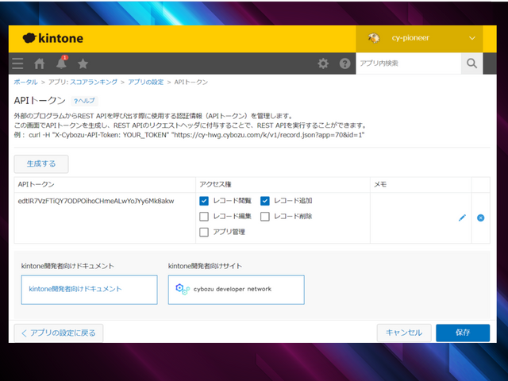The image size is (508, 381).
Task: Click the kintone logo
Action: point(53,38)
